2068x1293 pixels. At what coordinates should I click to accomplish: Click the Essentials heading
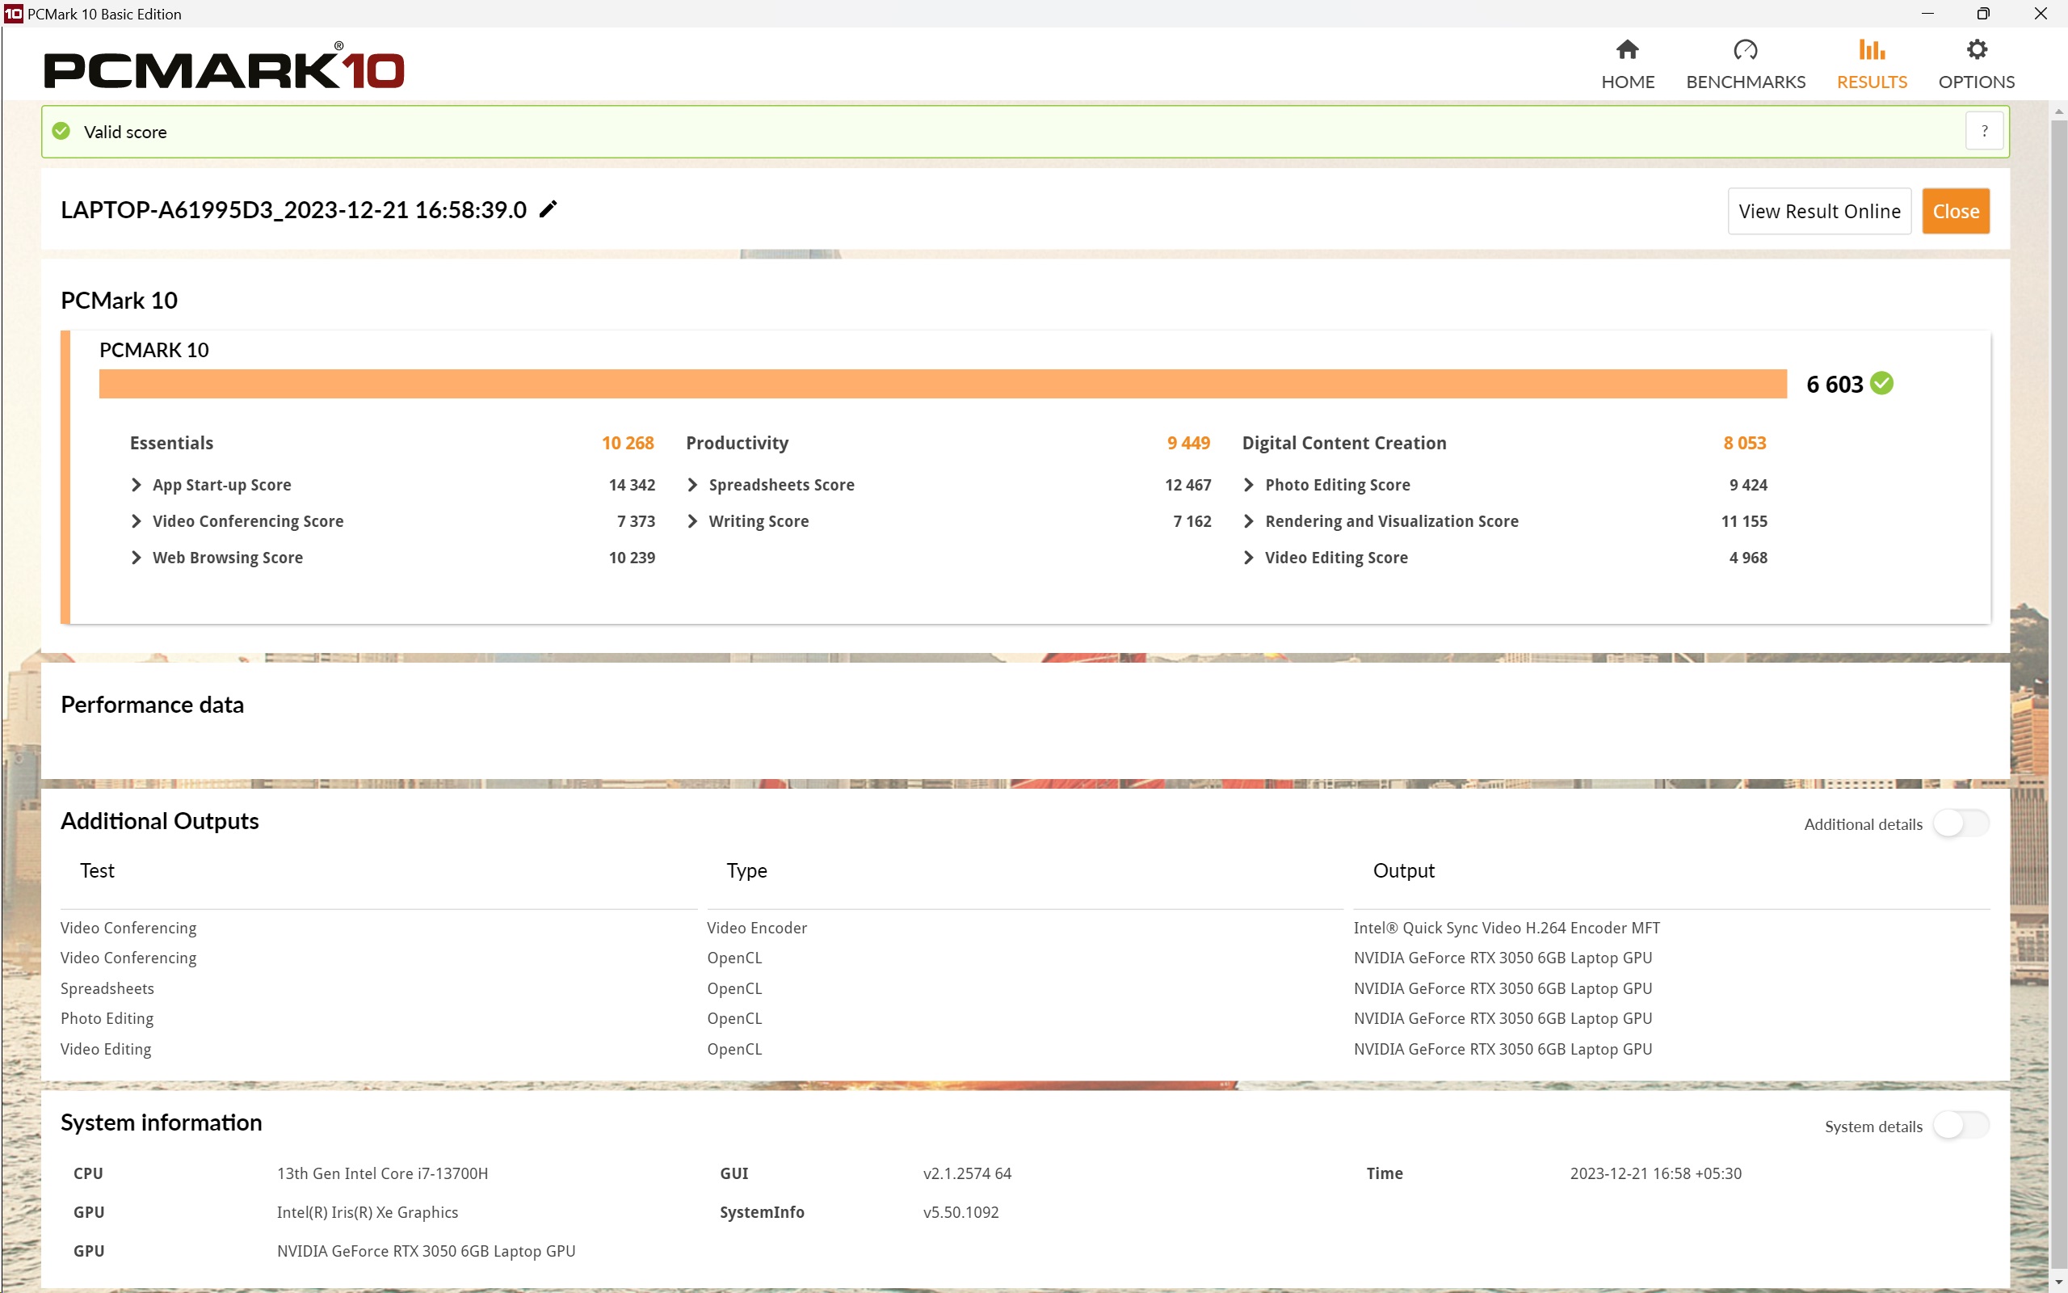(x=171, y=443)
